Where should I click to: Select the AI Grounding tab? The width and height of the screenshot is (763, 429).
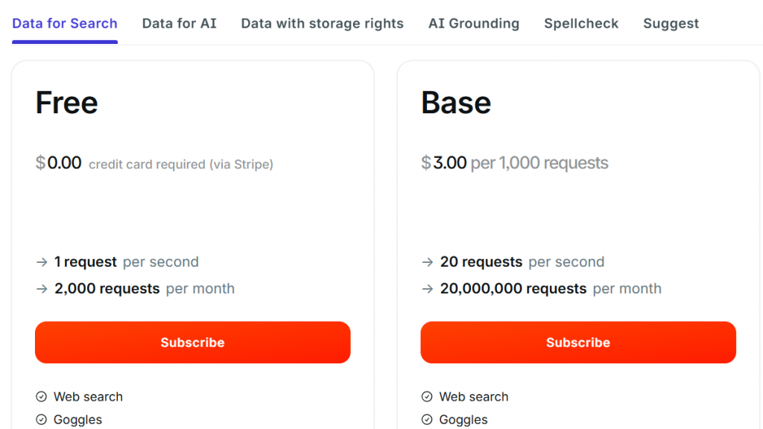point(474,23)
